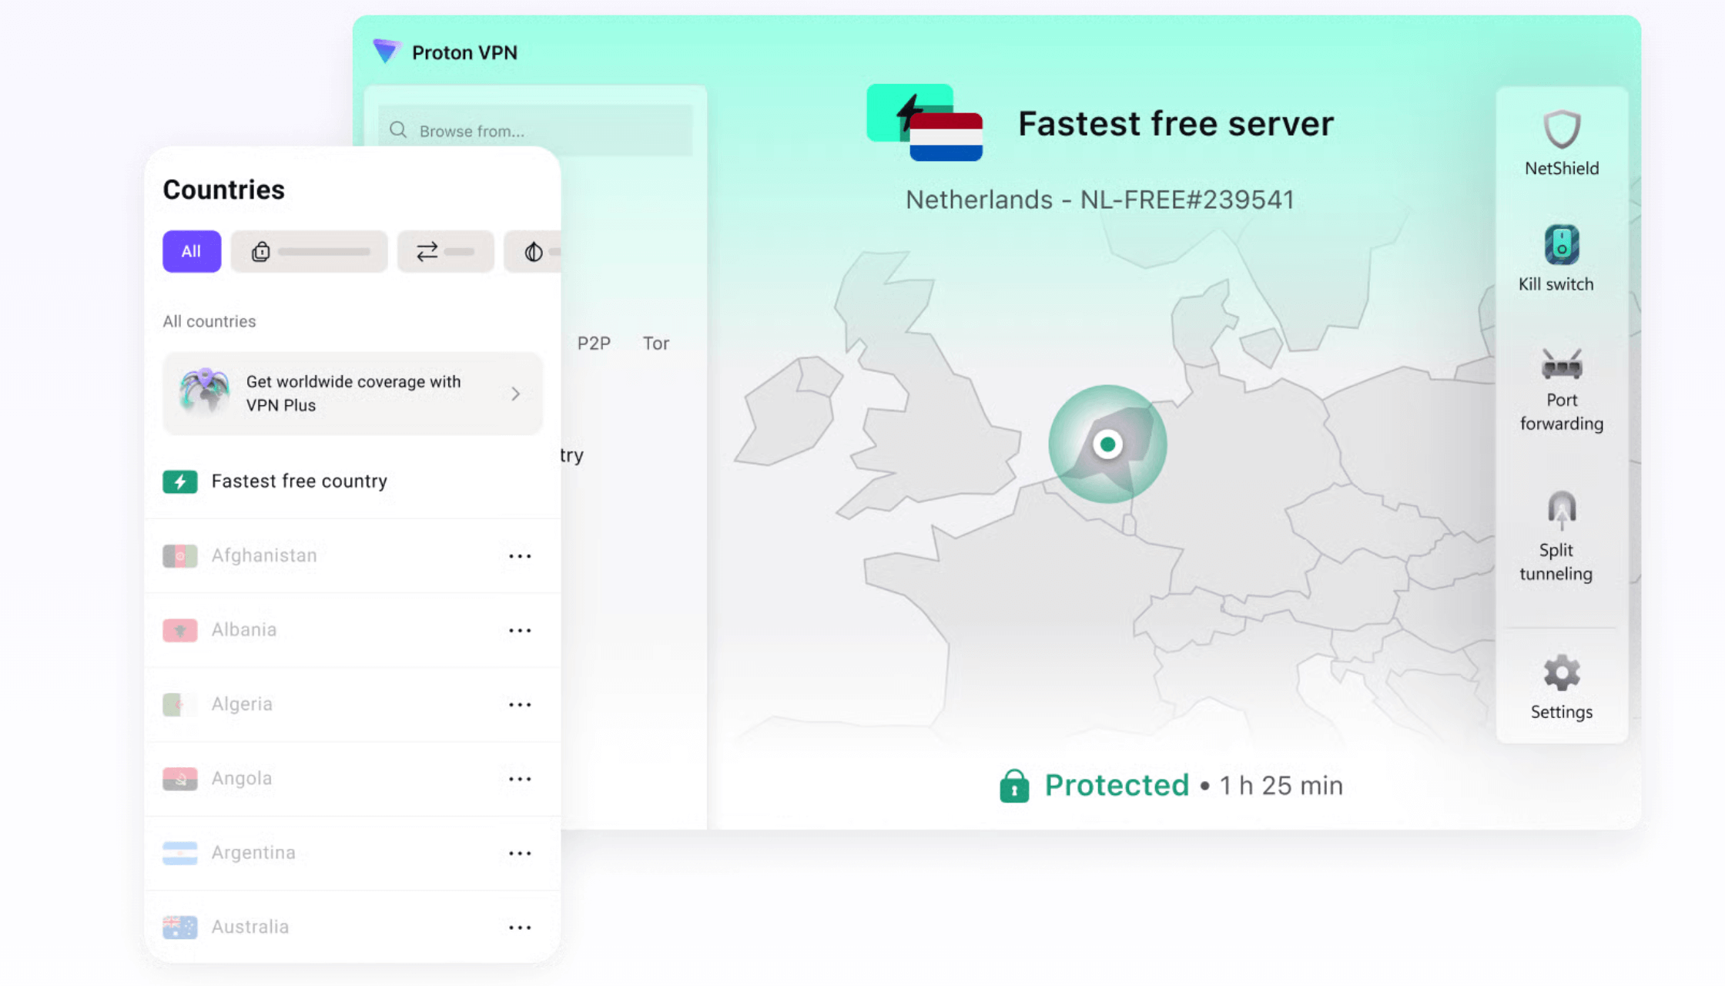Select Fastest free country from the list

click(x=300, y=481)
